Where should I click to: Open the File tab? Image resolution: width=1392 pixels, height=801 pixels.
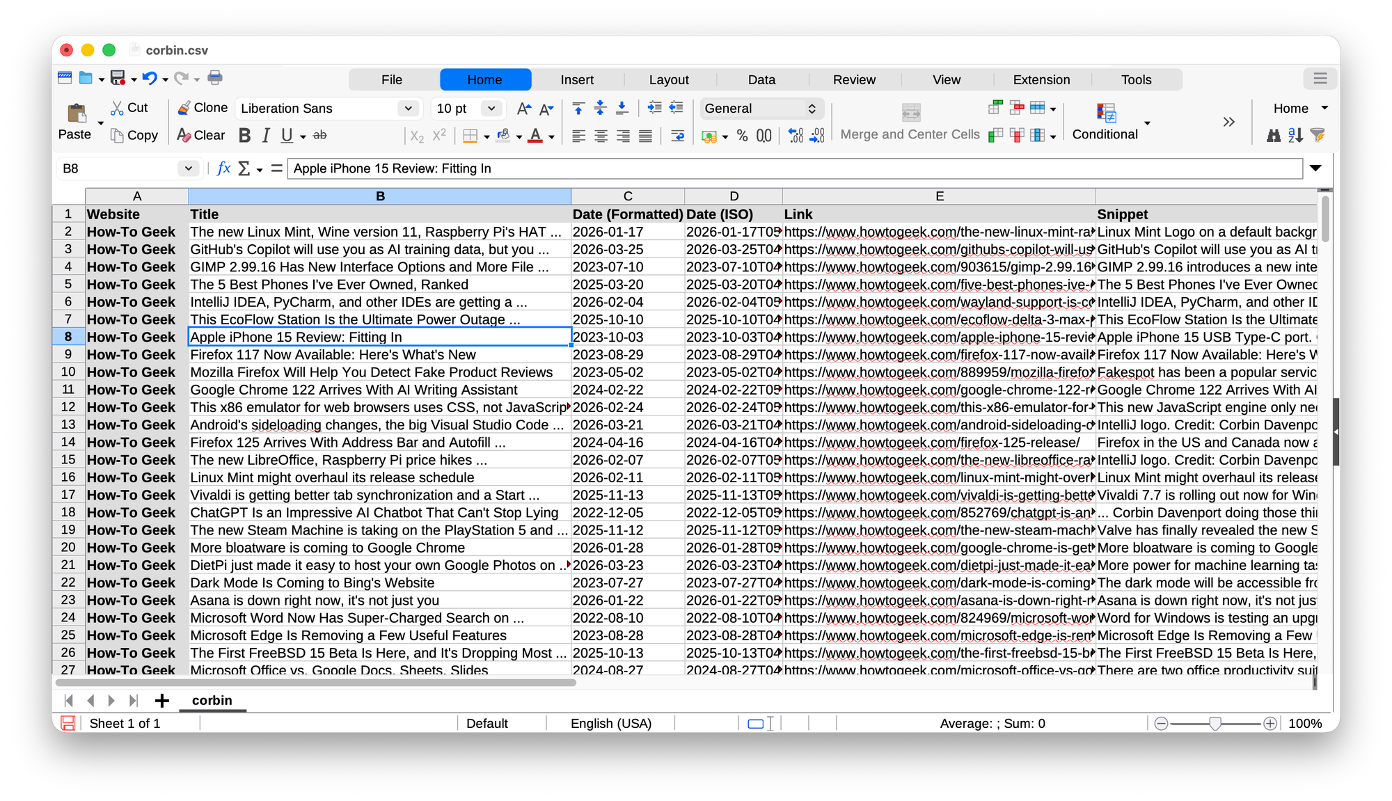392,80
